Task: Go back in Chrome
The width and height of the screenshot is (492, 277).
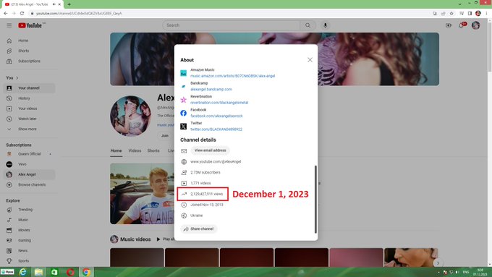Action: [x=6, y=14]
